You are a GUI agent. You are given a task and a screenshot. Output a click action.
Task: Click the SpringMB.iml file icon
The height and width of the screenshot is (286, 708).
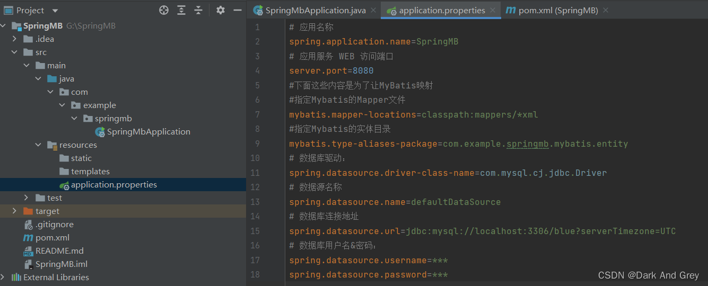[x=28, y=264]
